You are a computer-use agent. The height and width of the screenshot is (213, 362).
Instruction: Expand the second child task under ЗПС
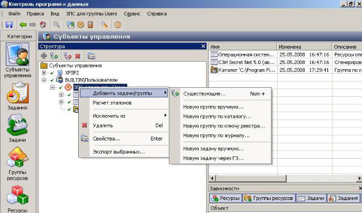[x=61, y=101]
